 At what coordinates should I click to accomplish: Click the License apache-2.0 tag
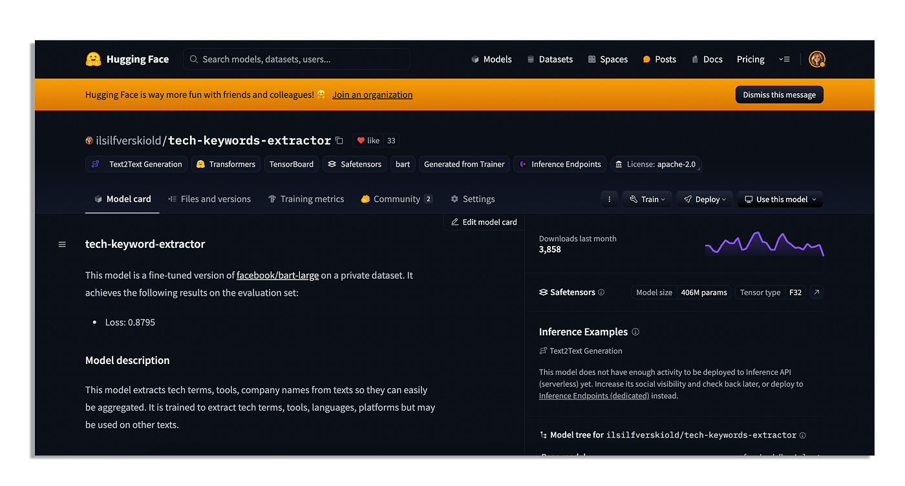pyautogui.click(x=656, y=165)
